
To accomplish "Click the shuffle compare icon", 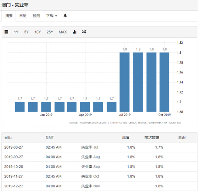I will coord(84,32).
